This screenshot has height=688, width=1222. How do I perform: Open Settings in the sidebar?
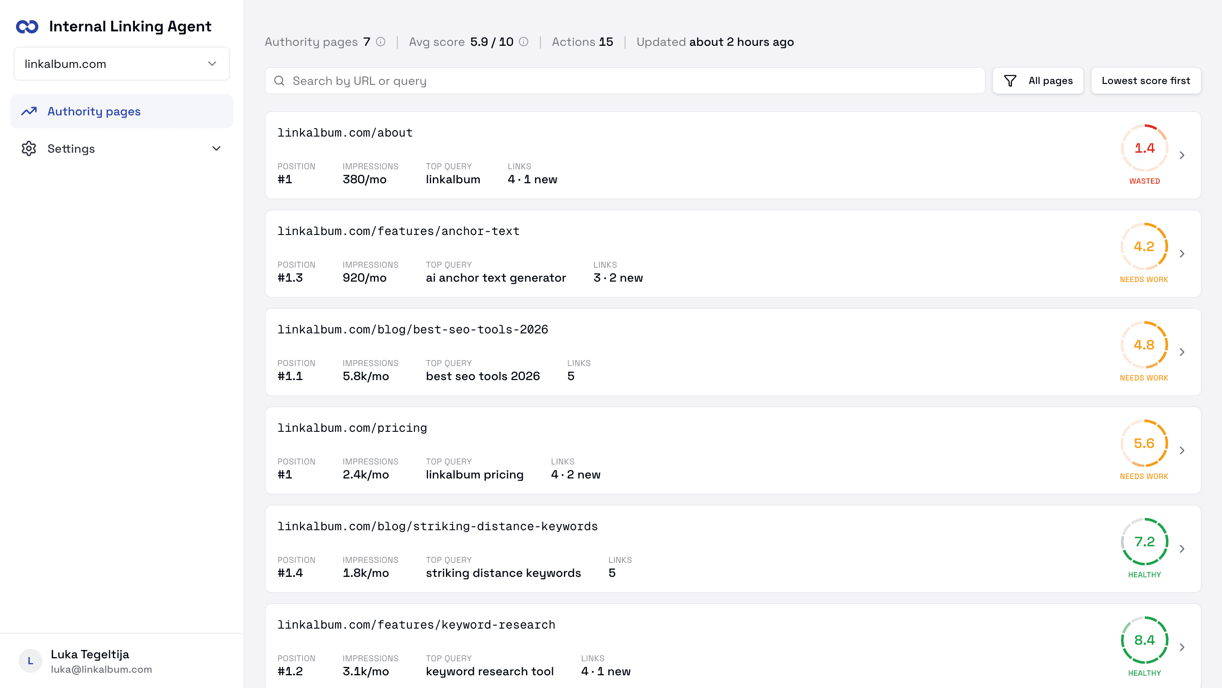point(121,148)
